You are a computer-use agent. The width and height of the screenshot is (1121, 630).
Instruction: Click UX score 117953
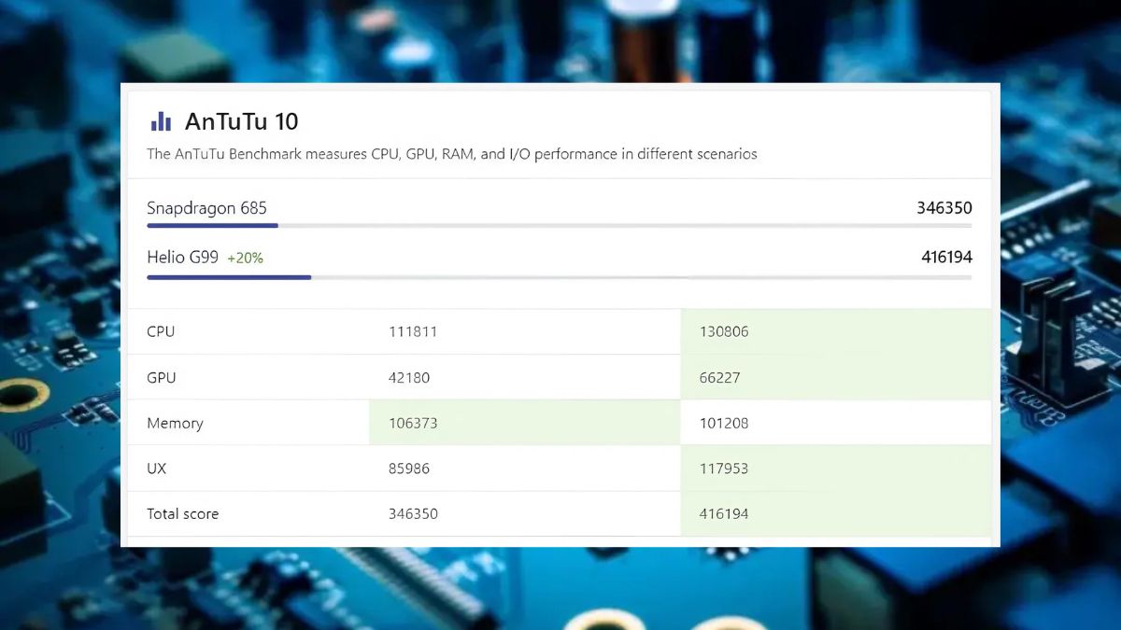[724, 469]
